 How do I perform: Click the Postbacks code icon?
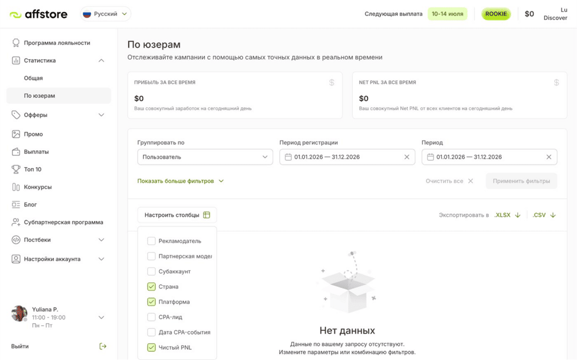point(16,240)
